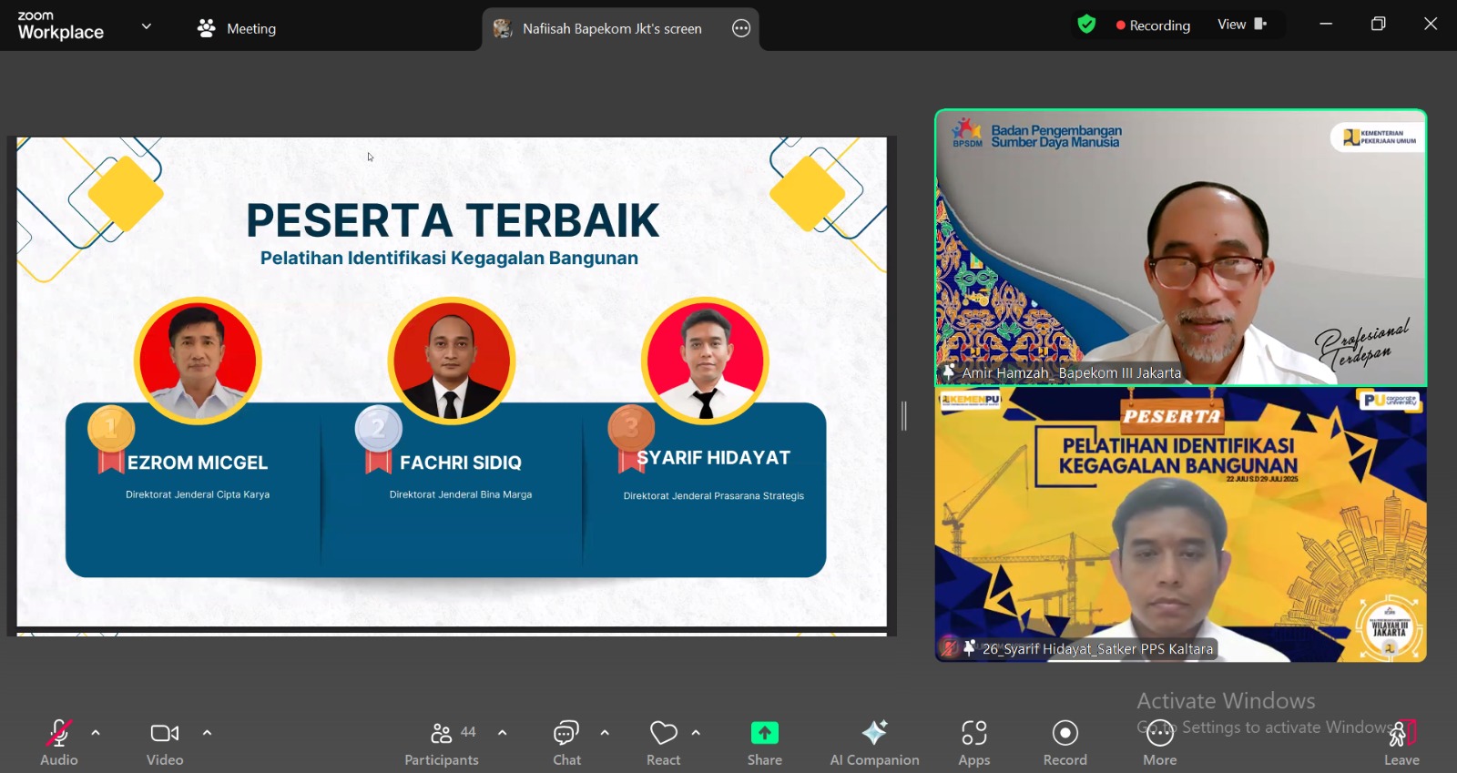Click 'Direktorat Jenderal Cipta Karya' text
The image size is (1457, 773).
tap(198, 494)
